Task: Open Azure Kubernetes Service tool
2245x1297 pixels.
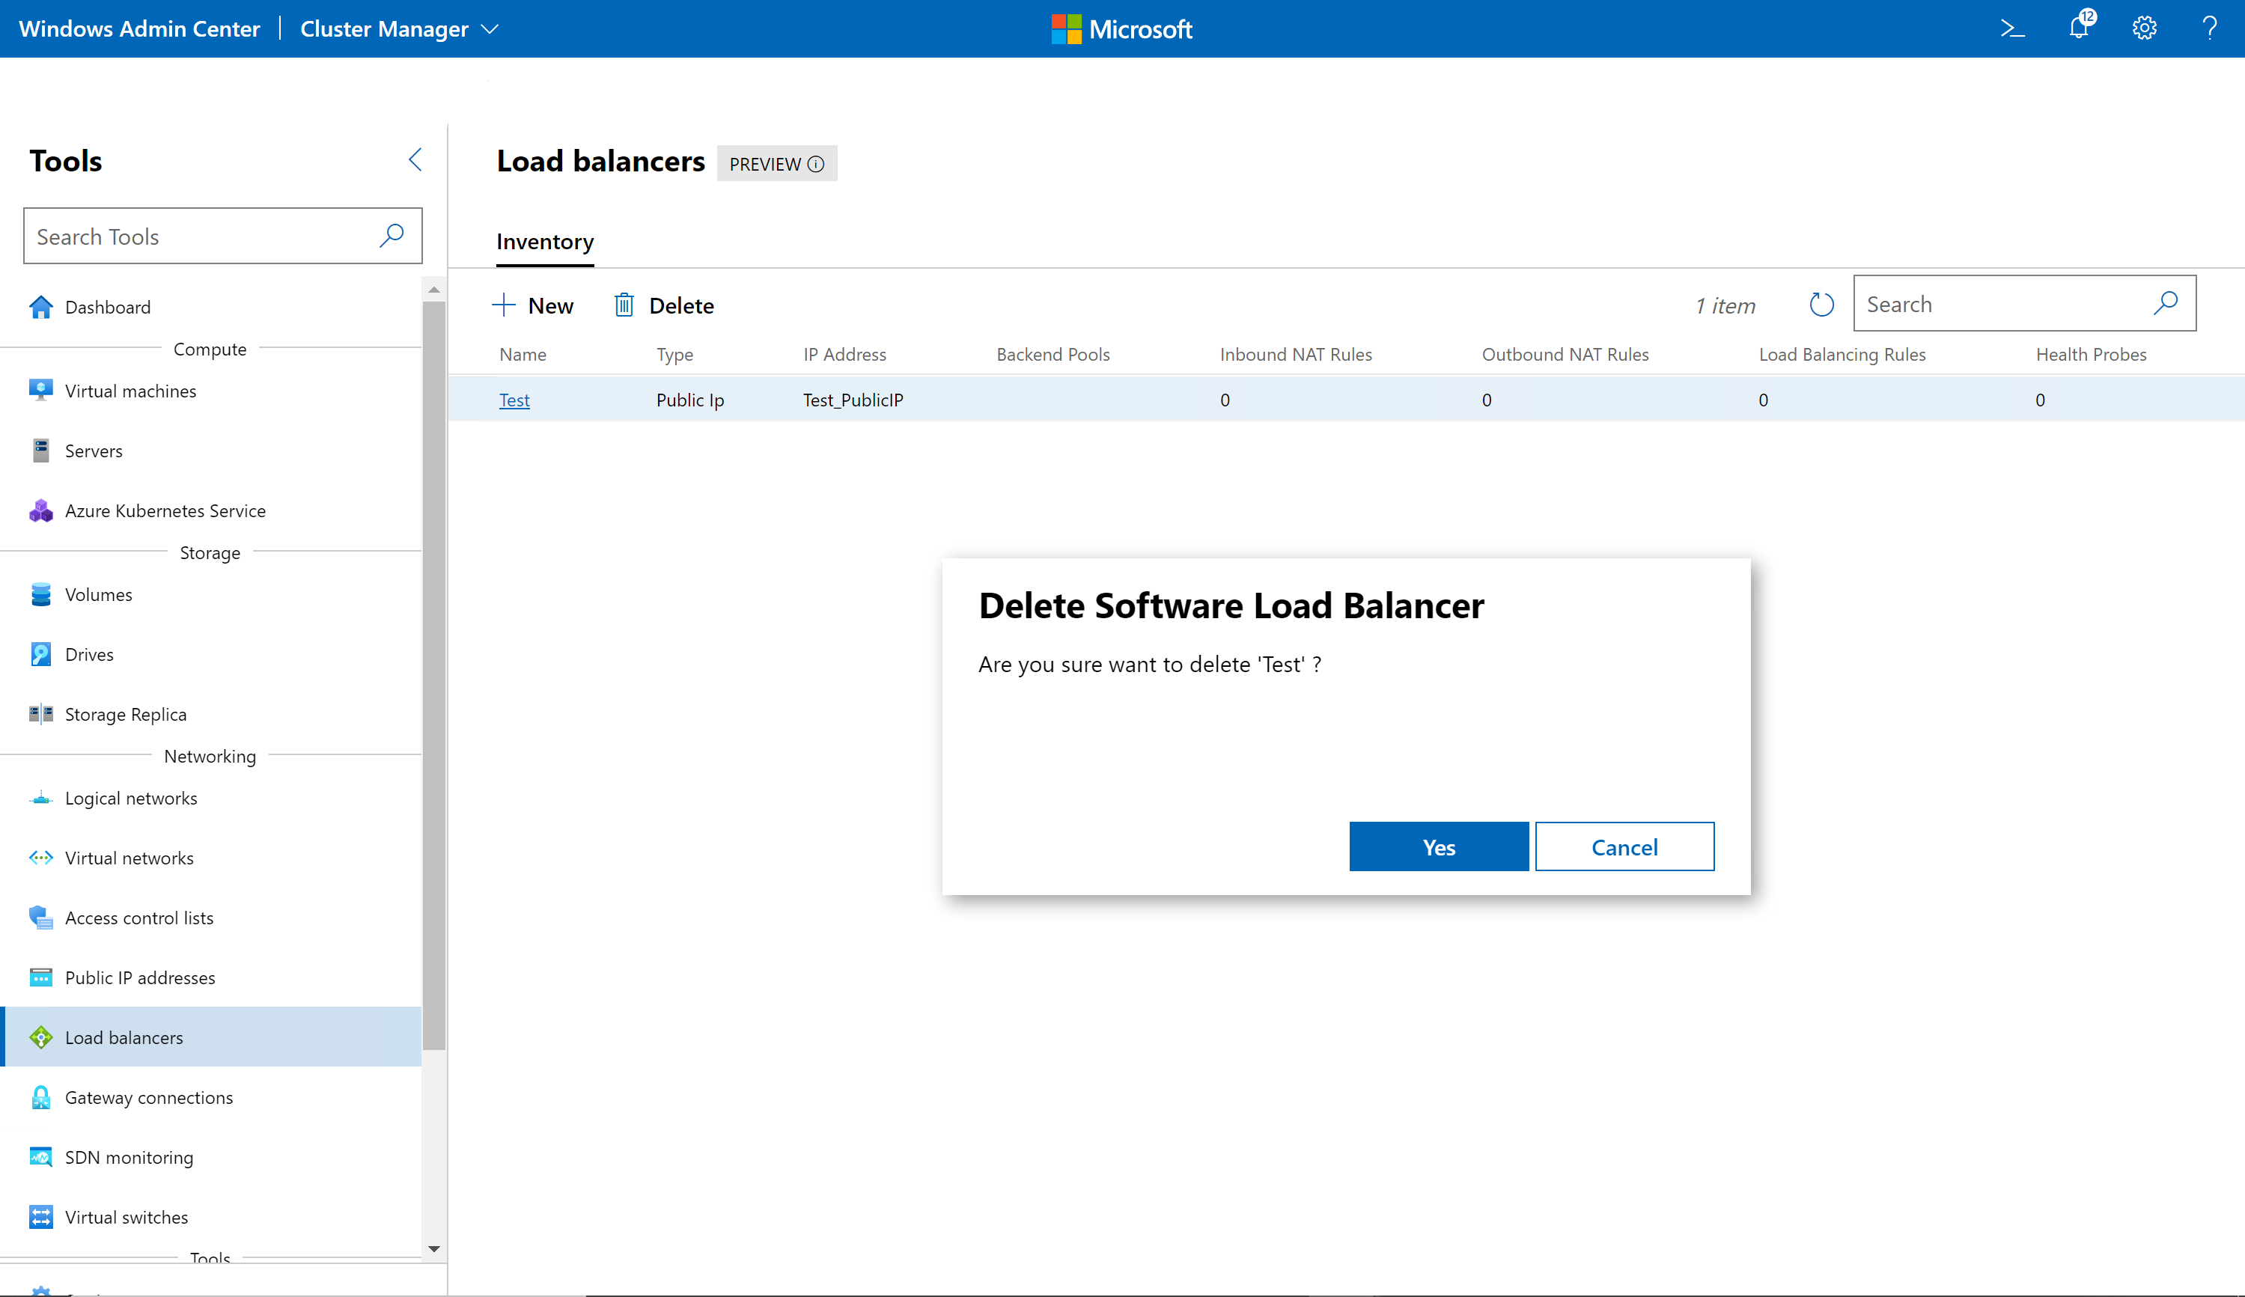Action: click(x=165, y=510)
